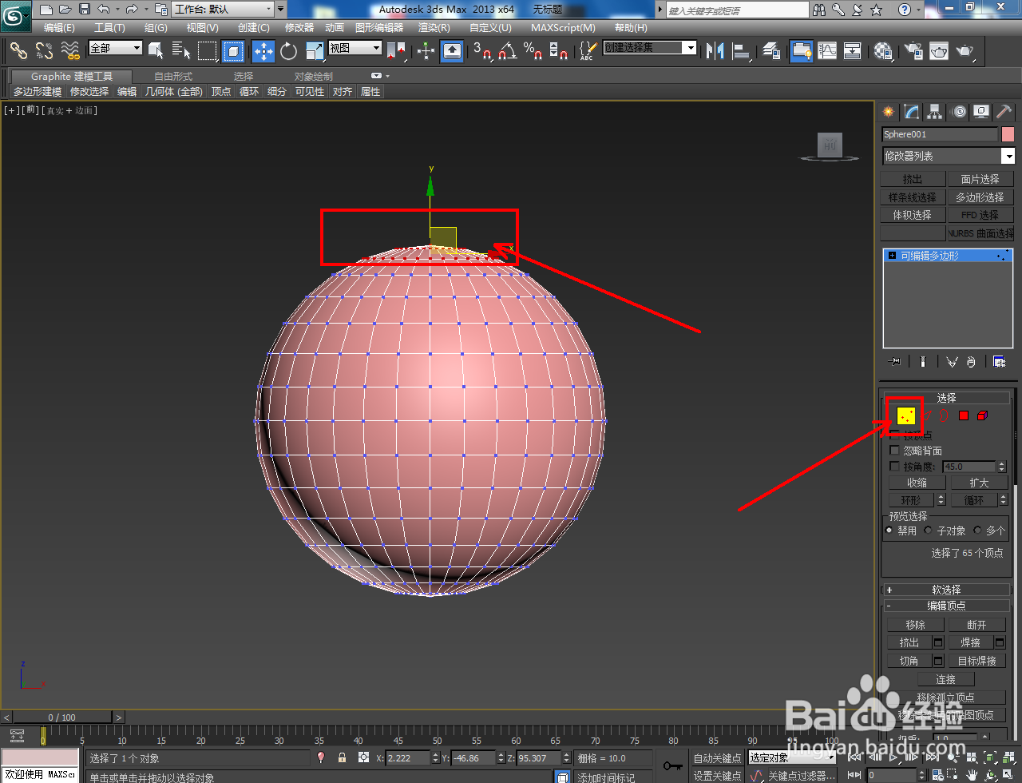Toggle the 自动关键点 auto key button
Image resolution: width=1022 pixels, height=783 pixels.
pyautogui.click(x=717, y=757)
